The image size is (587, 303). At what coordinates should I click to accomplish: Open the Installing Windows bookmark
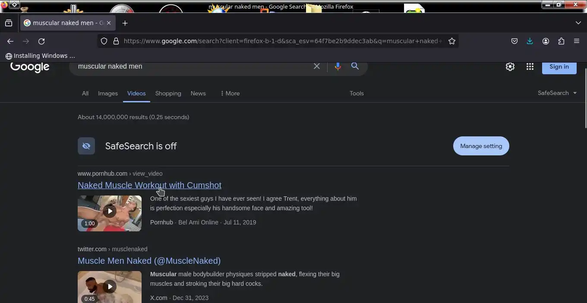(40, 56)
